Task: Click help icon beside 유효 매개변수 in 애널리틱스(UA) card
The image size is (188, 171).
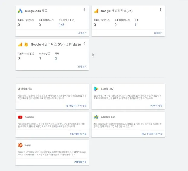Action: [x=128, y=20]
